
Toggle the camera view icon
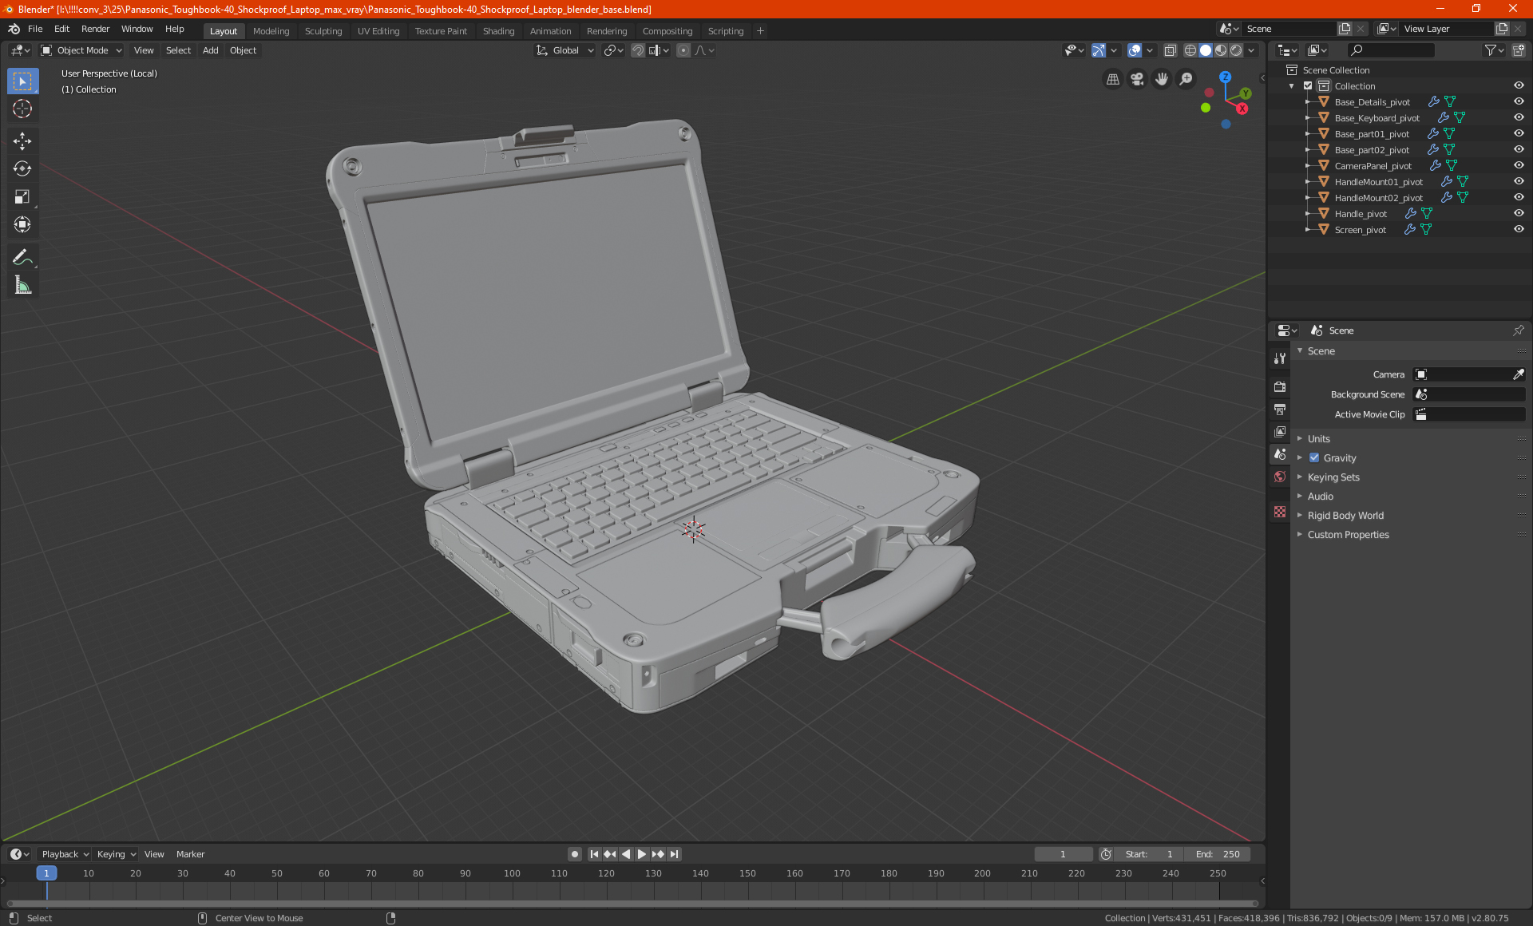1137,79
